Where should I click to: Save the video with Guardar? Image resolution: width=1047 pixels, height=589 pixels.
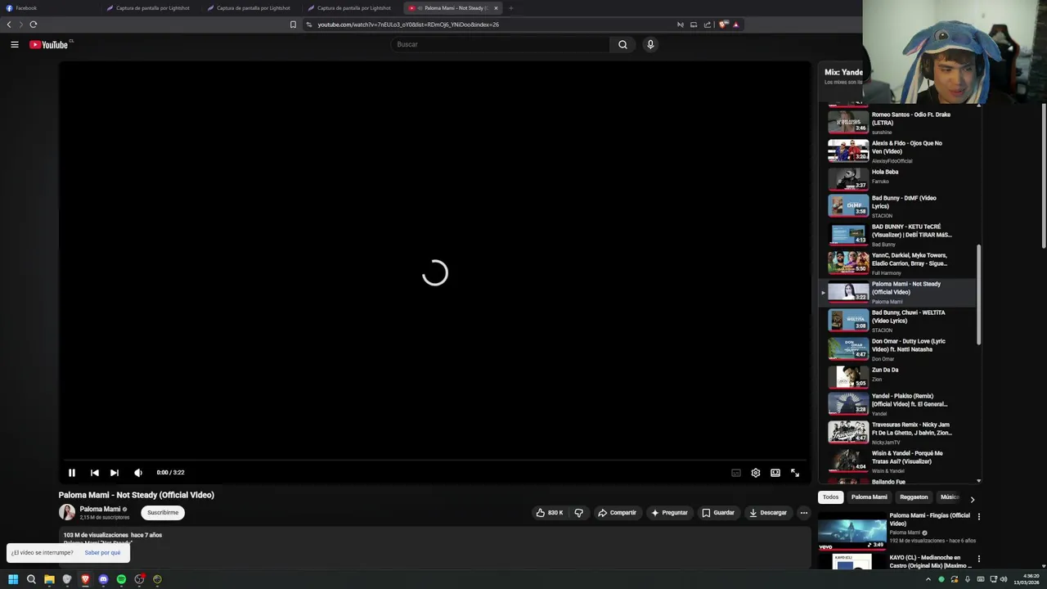[x=718, y=513]
